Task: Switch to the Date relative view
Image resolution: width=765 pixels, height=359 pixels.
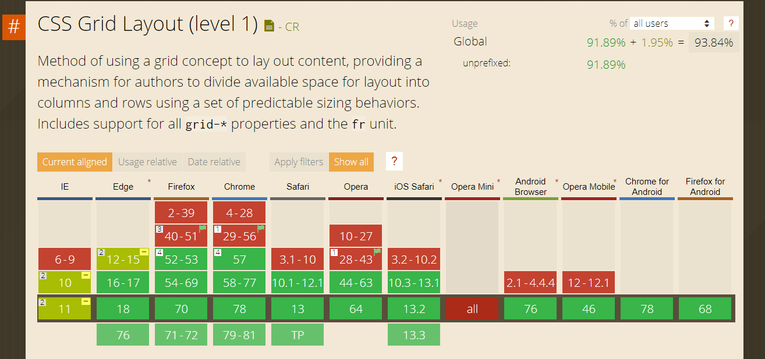Action: (214, 162)
